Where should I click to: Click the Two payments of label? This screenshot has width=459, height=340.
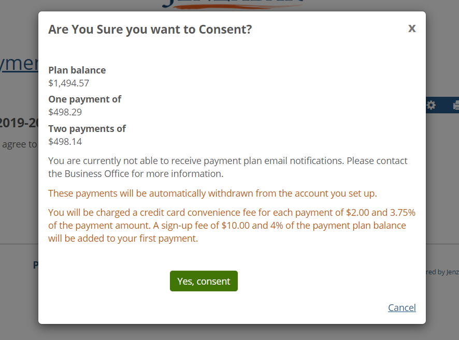[x=87, y=128]
